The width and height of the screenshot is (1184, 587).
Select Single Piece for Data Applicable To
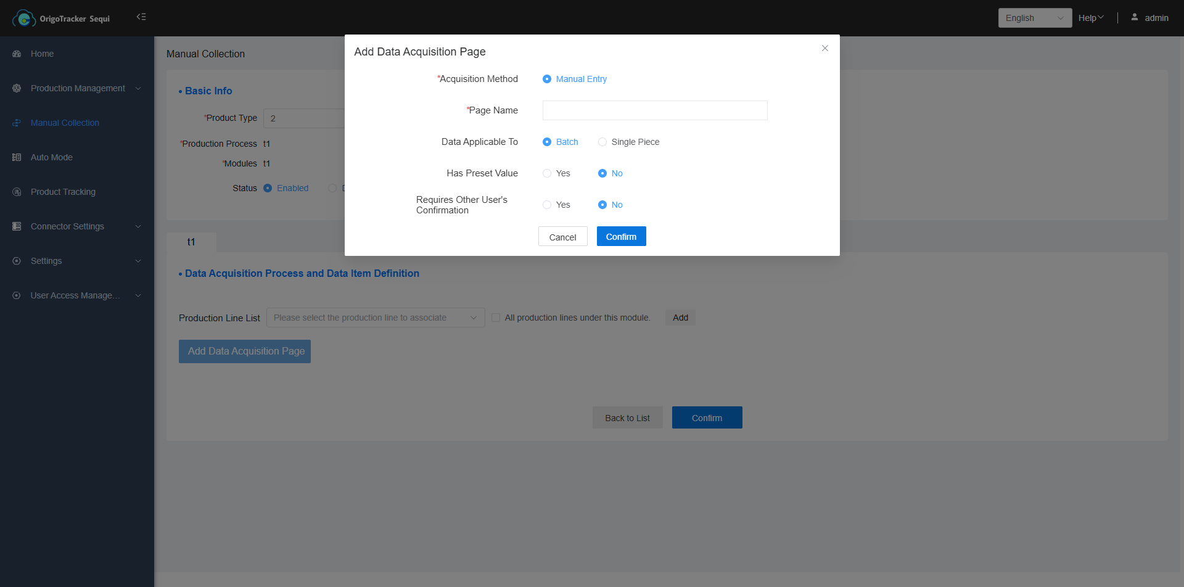point(602,142)
